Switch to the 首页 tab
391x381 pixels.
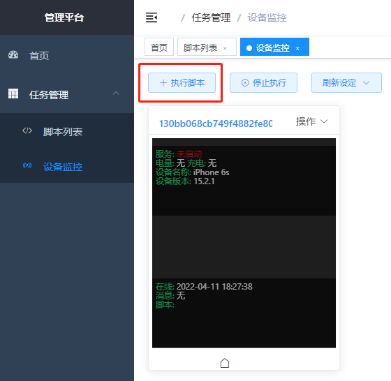pos(159,47)
